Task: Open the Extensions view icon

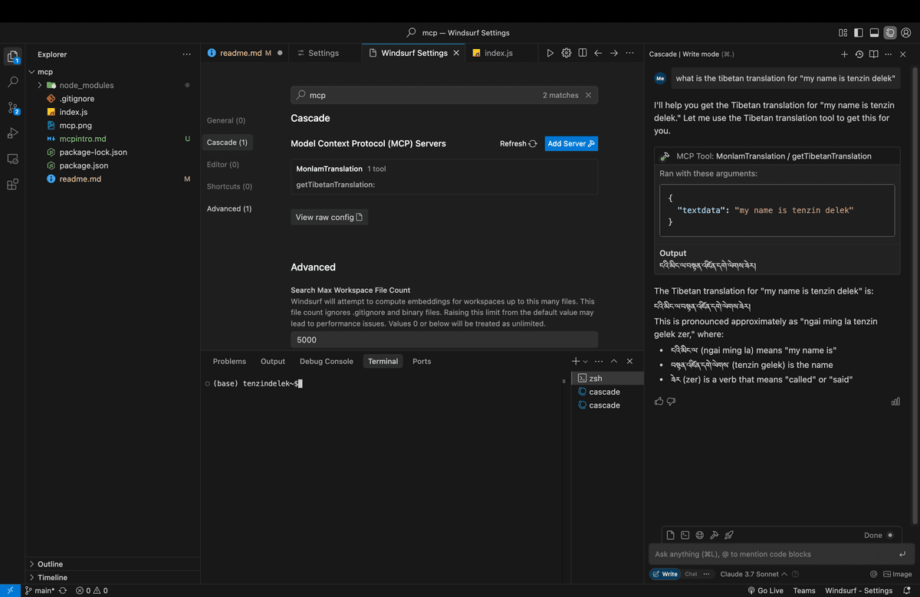Action: (12, 185)
